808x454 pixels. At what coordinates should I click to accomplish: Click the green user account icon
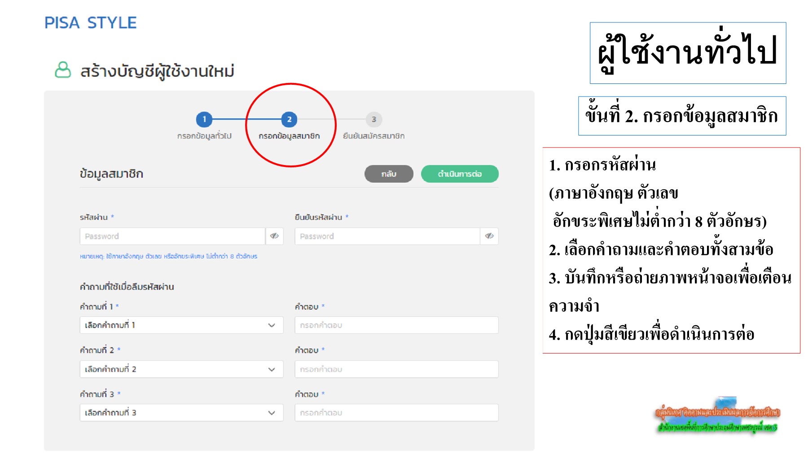click(63, 70)
